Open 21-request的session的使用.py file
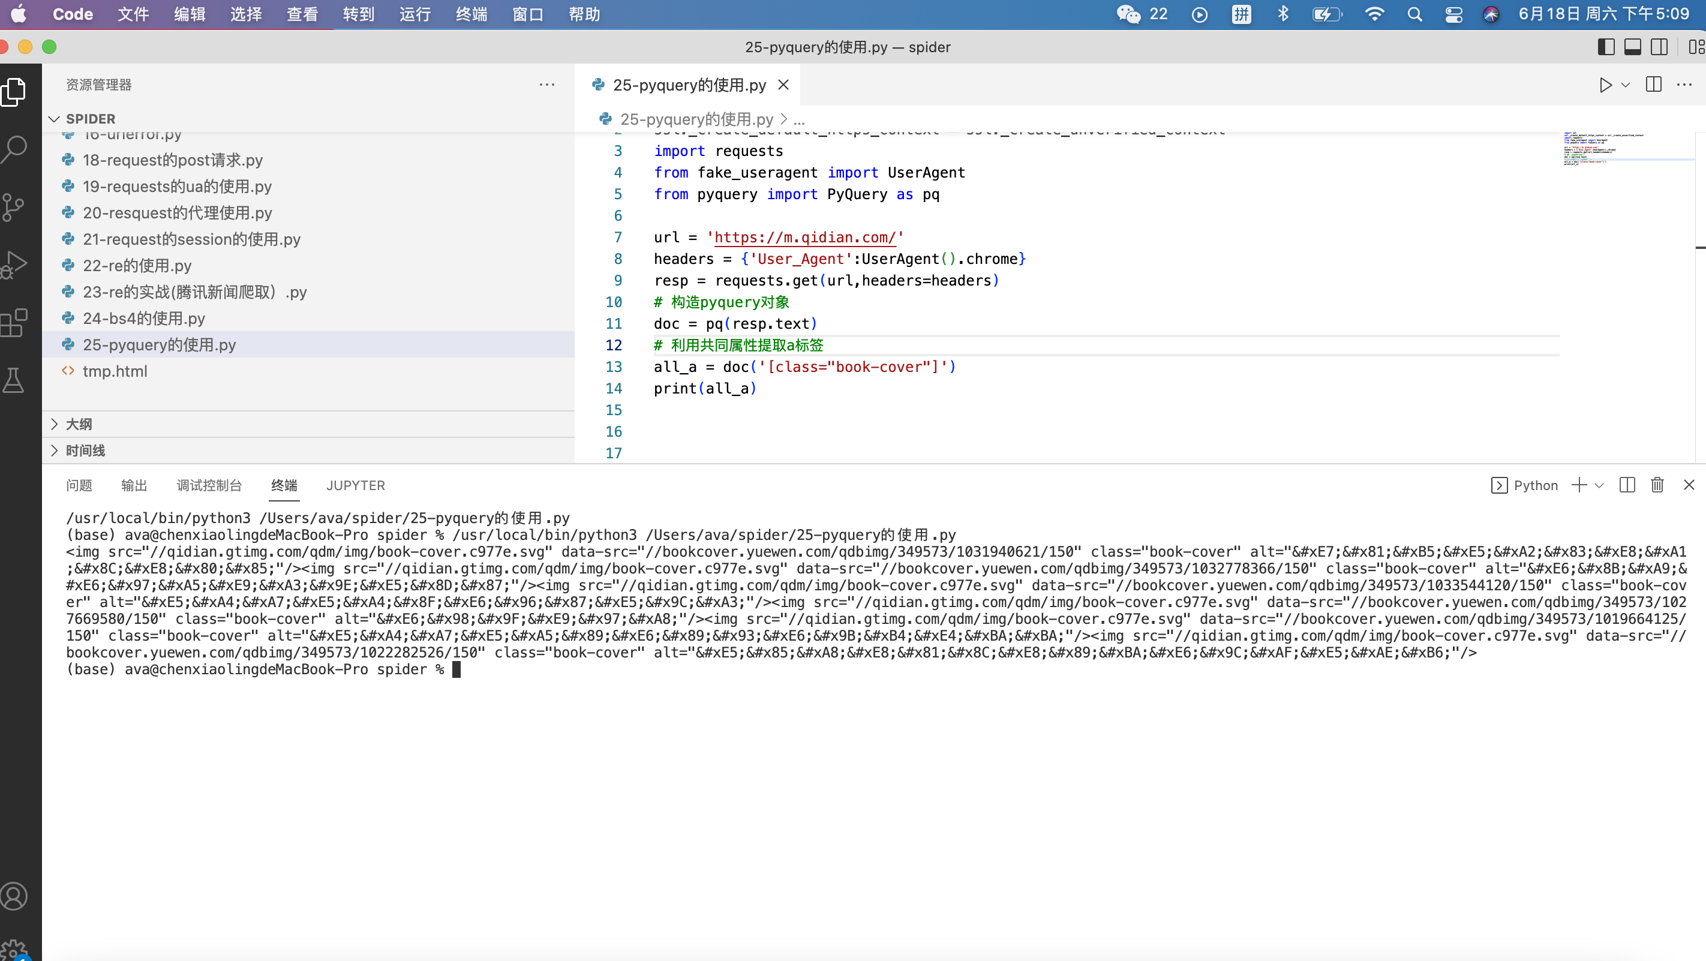The image size is (1706, 961). (x=308, y=239)
